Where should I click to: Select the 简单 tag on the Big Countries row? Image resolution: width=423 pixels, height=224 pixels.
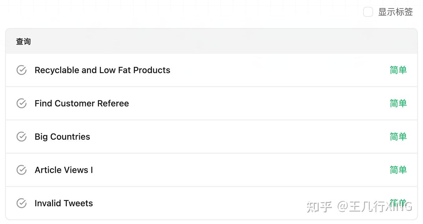(398, 137)
